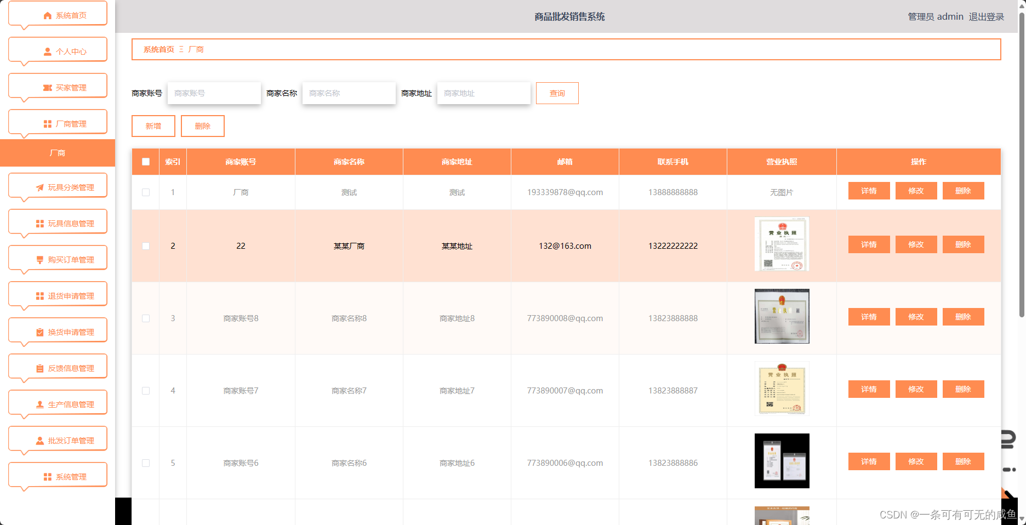The width and height of the screenshot is (1026, 525).
Task: Click the clipboard icon beside 反馈信息管理
Action: click(x=40, y=368)
